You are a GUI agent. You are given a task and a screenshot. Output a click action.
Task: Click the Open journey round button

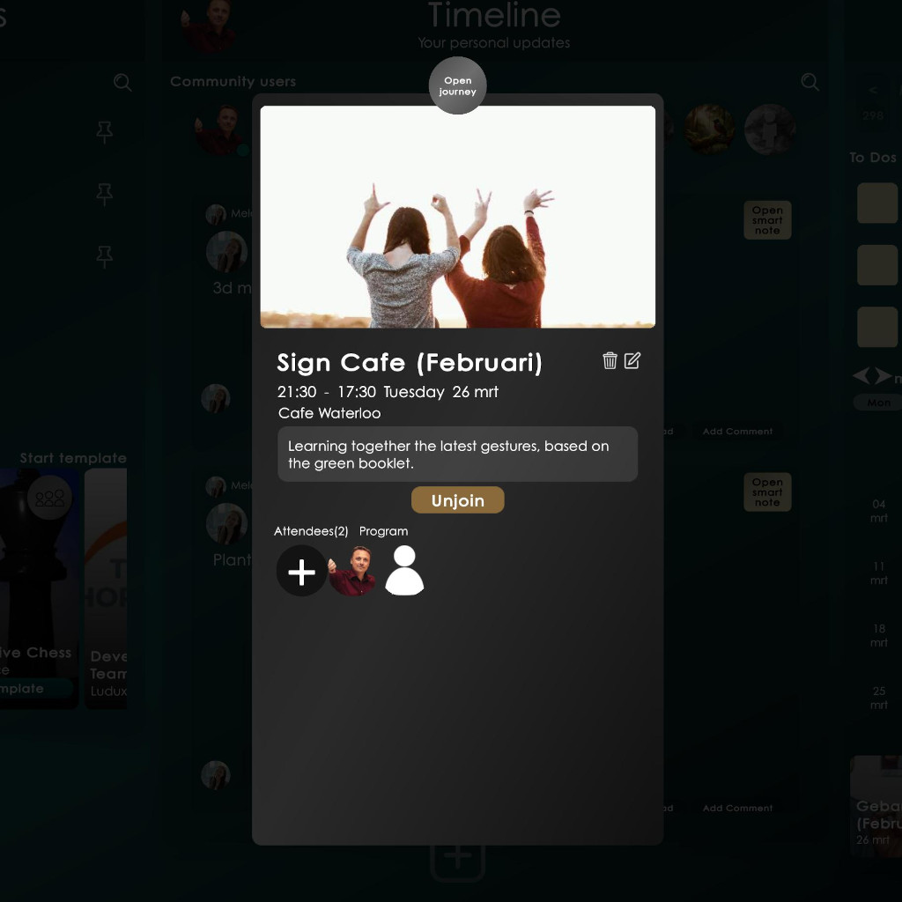pos(457,85)
